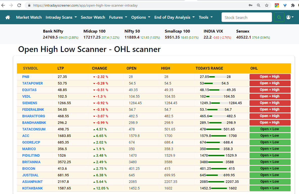Click Open = High button for SIEMENS
The width and height of the screenshot is (299, 194).
point(270,103)
